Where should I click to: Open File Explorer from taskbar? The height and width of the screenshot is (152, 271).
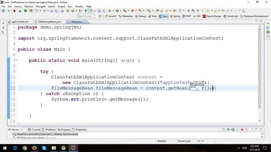click(54, 148)
